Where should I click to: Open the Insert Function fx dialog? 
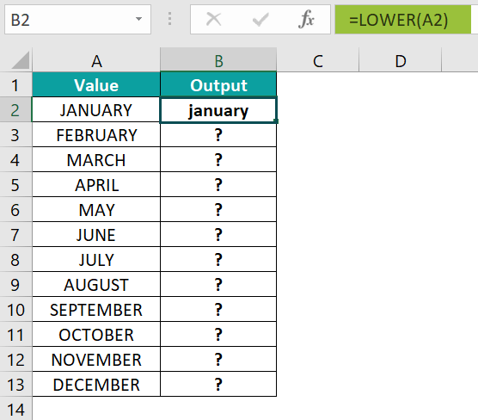click(x=306, y=19)
